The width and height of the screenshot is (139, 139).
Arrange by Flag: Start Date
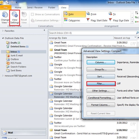click(x=97, y=20)
